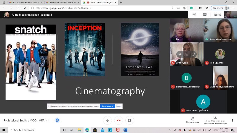Go forward in browser history

click(x=11, y=8)
